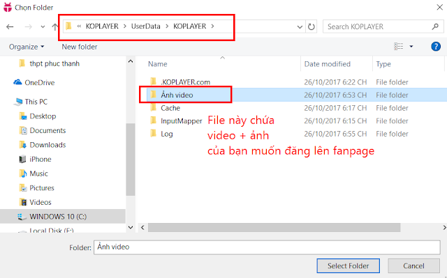Click the This PC computer icon
Screen dimensions: 447x278
(19, 102)
